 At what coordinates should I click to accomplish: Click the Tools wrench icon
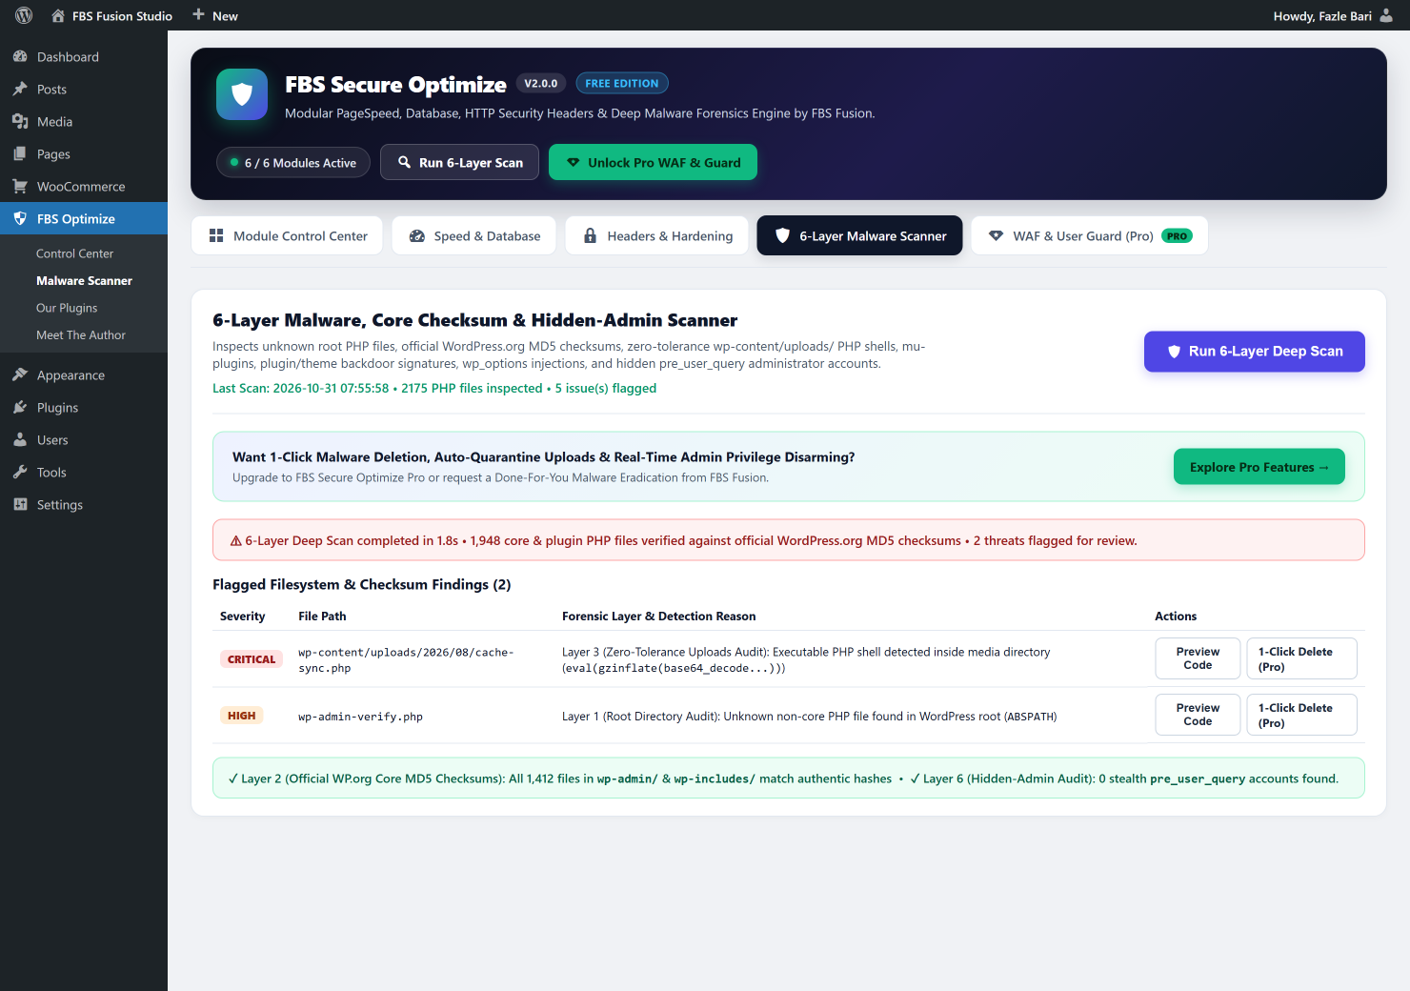click(20, 473)
